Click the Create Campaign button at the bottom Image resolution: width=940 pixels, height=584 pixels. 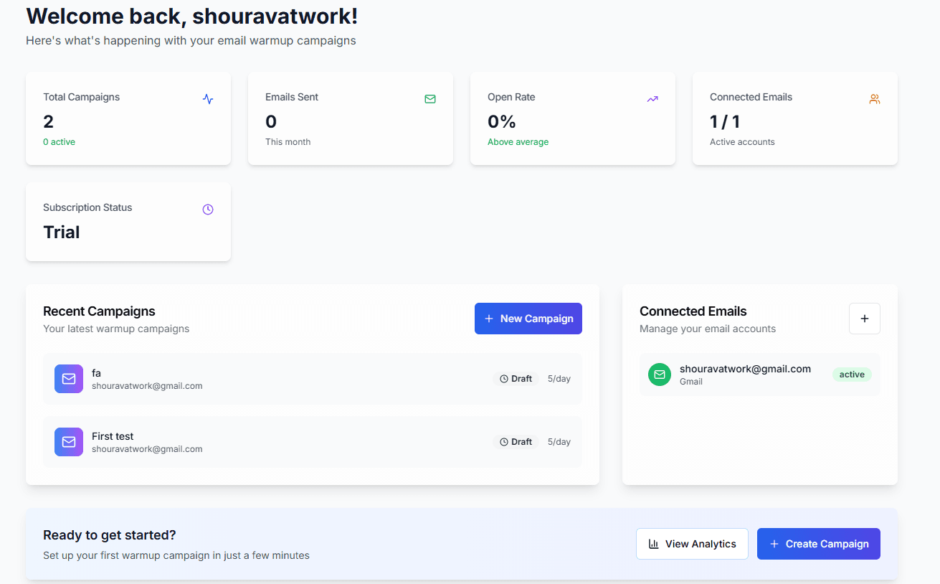coord(818,543)
